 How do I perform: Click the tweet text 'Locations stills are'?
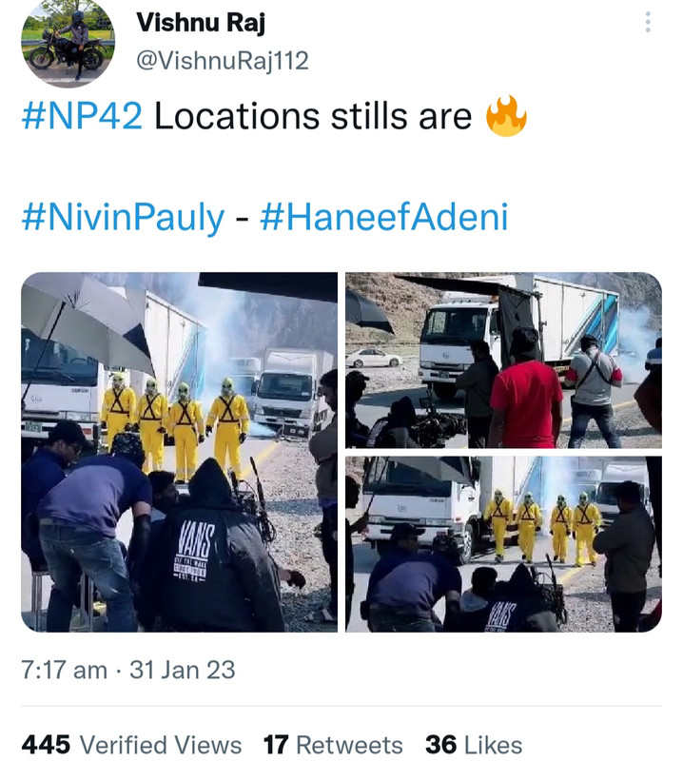(x=313, y=116)
